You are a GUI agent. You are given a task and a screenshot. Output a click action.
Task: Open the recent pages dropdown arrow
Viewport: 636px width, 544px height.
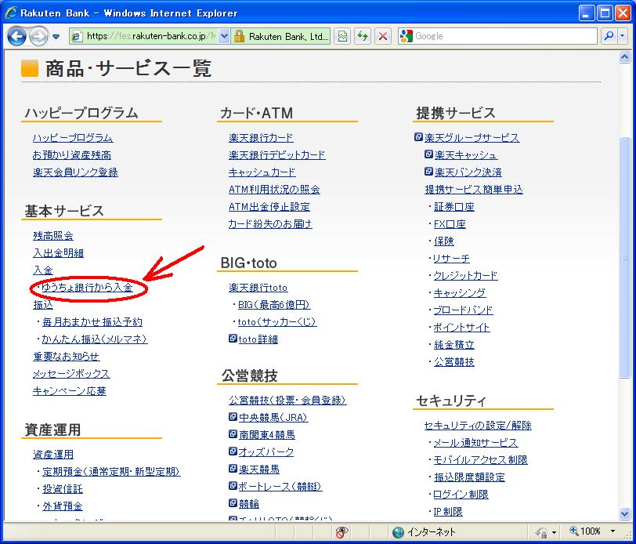(56, 37)
